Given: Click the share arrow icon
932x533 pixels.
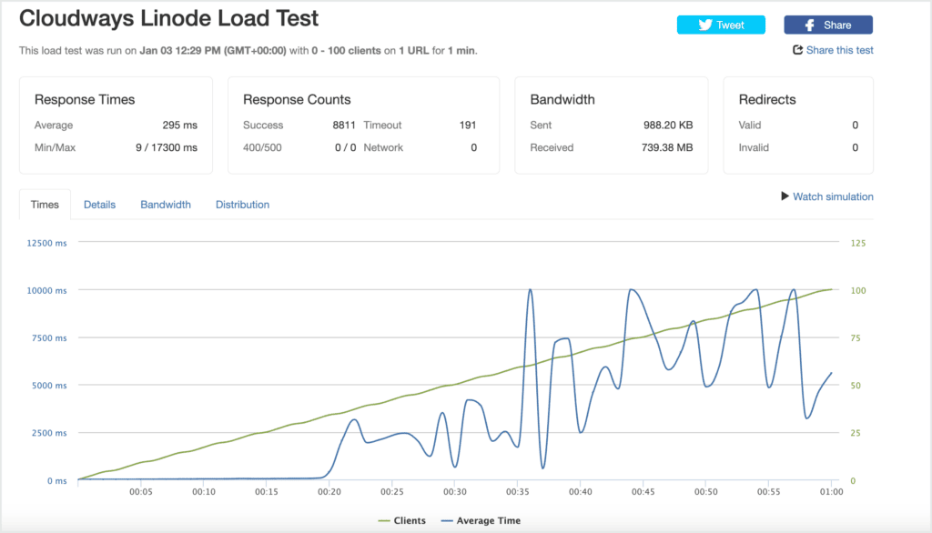Looking at the screenshot, I should pyautogui.click(x=797, y=50).
